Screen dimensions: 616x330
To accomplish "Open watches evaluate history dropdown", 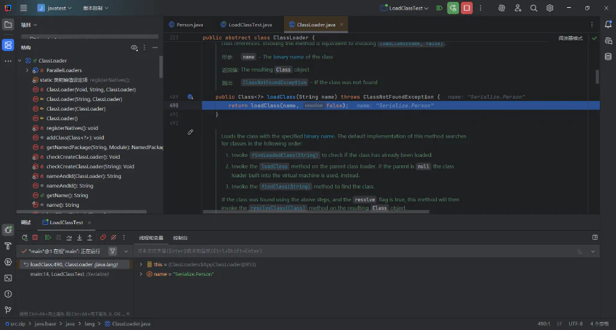I will tap(593, 251).
